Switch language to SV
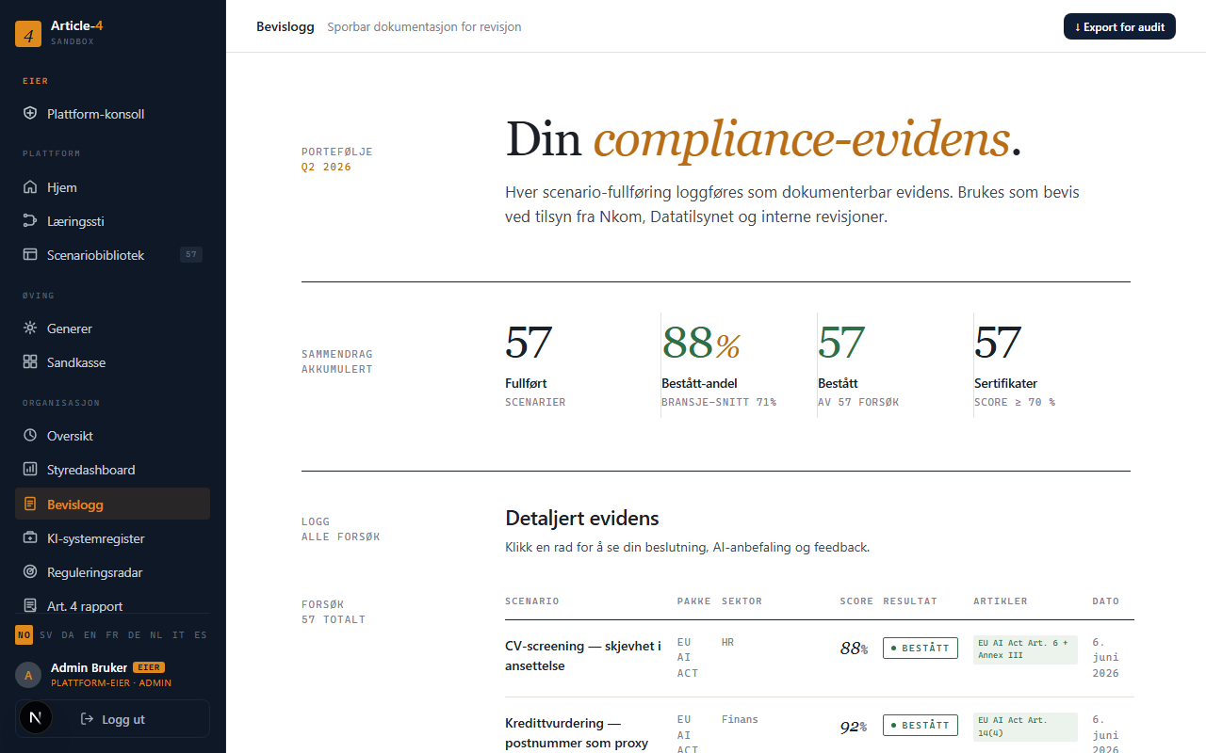 click(x=46, y=635)
